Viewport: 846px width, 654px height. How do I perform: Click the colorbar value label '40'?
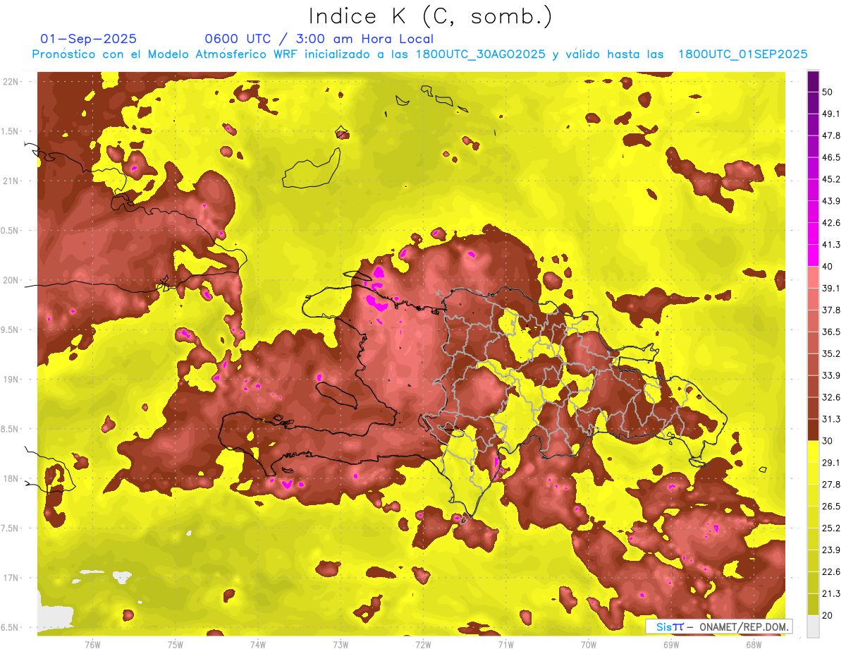pyautogui.click(x=828, y=266)
